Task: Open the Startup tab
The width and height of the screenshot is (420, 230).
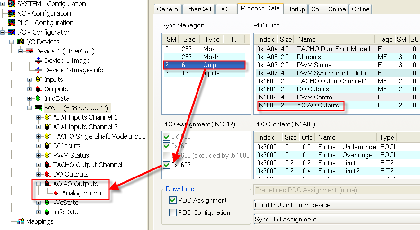Action: tap(295, 9)
